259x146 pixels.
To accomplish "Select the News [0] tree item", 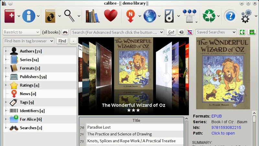I will [x=28, y=94].
